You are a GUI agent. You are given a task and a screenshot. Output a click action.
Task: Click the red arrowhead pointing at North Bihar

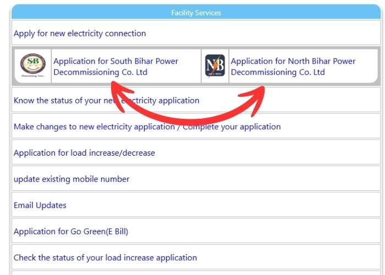254,100
